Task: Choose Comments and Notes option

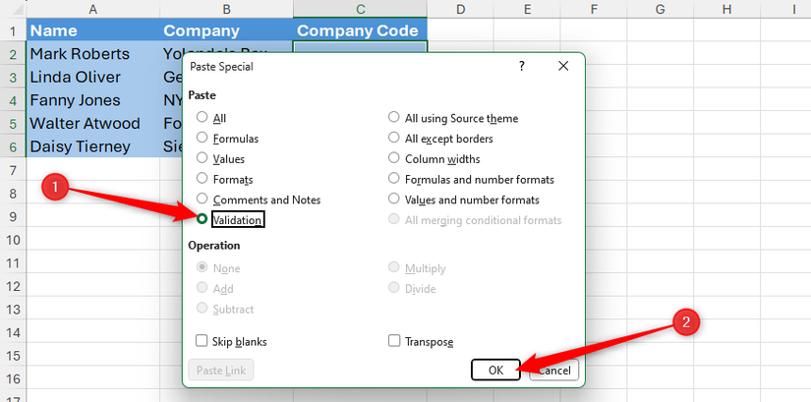Action: point(203,199)
